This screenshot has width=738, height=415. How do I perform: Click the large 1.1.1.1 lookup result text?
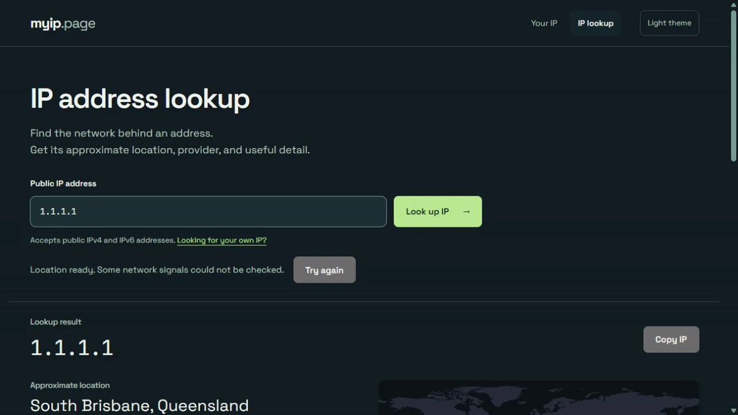[x=72, y=348]
